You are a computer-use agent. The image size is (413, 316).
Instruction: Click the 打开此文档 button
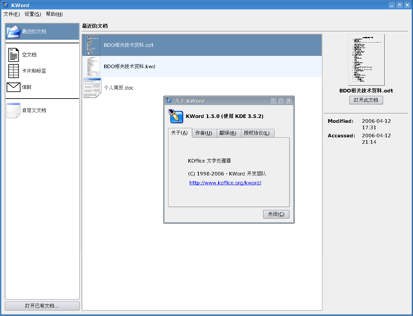(366, 100)
